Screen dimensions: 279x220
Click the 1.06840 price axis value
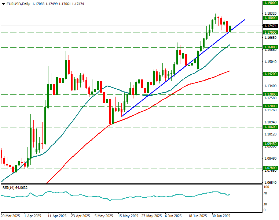coord(271,183)
